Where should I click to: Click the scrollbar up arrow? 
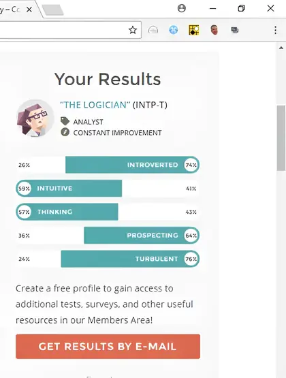click(281, 48)
